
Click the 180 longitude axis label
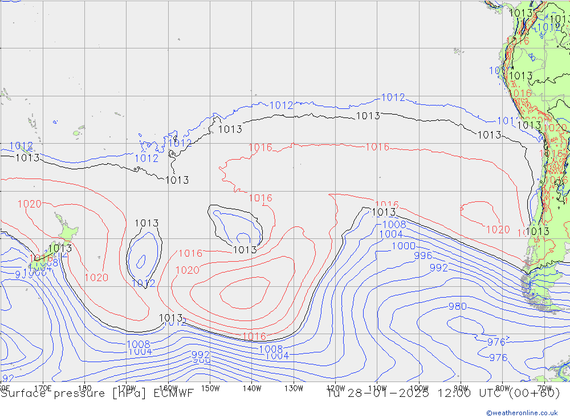point(84,387)
